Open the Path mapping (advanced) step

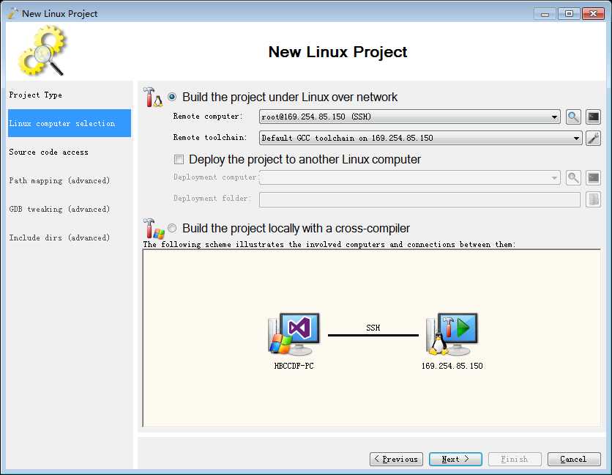(x=70, y=180)
